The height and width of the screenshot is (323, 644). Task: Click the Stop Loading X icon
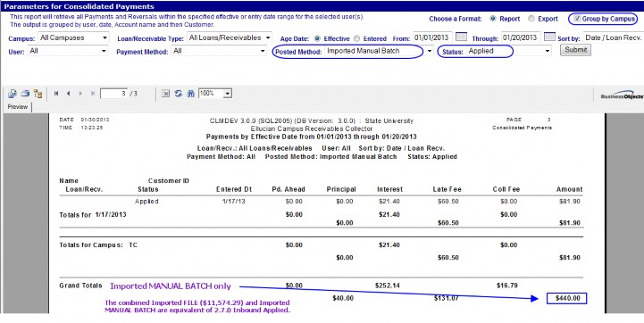point(165,94)
